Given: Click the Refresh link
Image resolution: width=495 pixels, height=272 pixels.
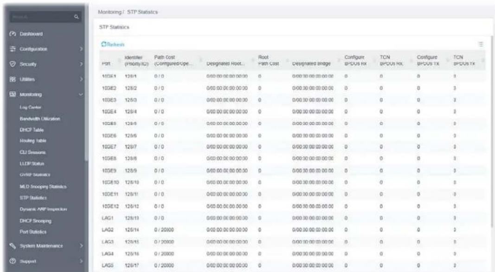Looking at the screenshot, I should point(113,44).
